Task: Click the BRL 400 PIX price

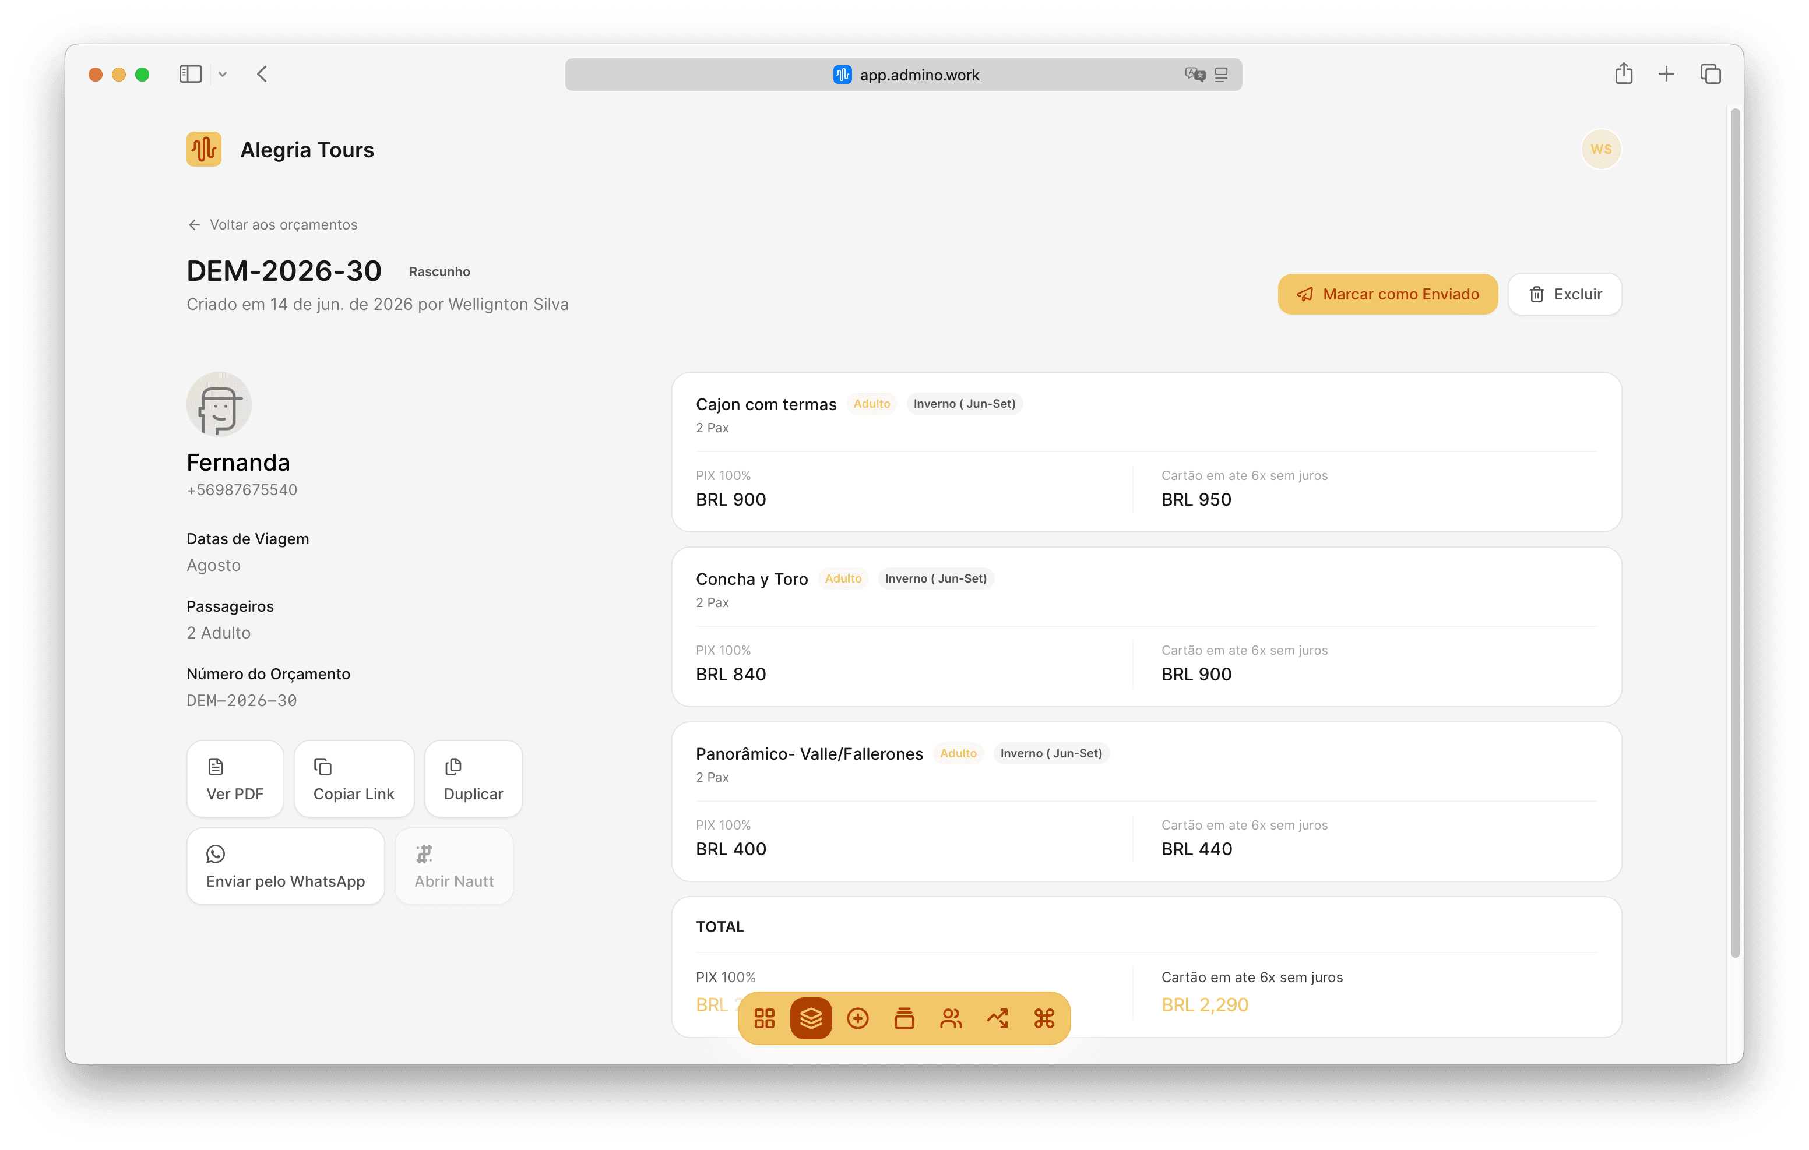Action: click(x=730, y=849)
